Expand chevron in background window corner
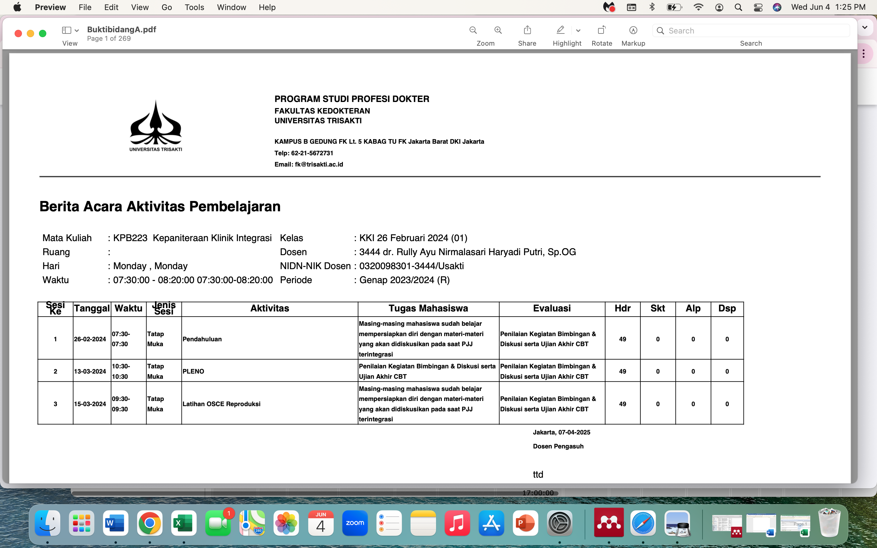 coord(865,27)
